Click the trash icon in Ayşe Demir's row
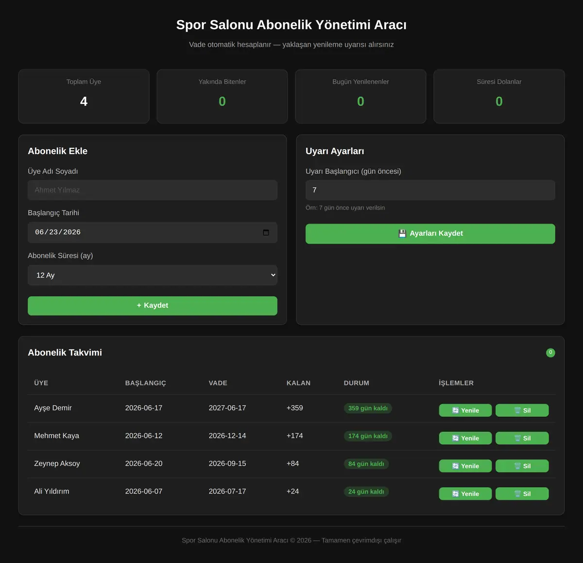 517,410
